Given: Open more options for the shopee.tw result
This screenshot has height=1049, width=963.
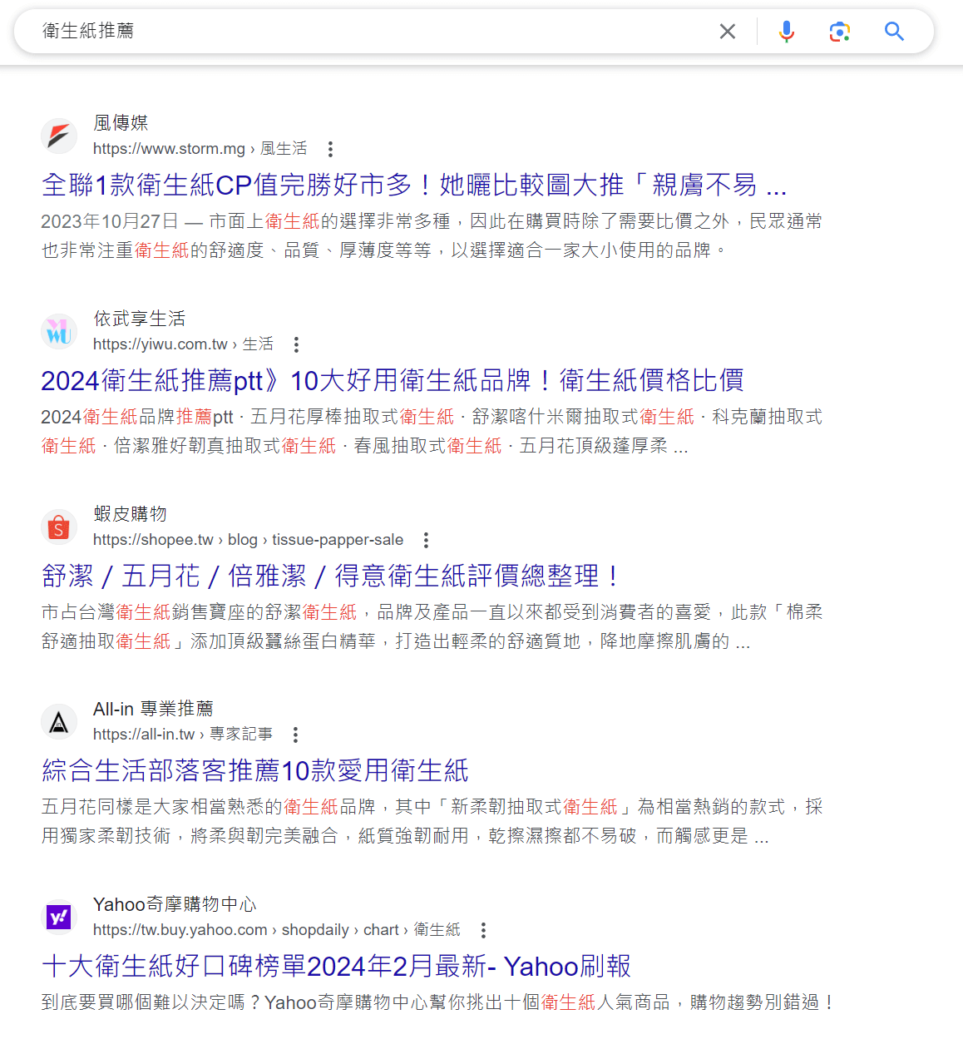Looking at the screenshot, I should (426, 540).
